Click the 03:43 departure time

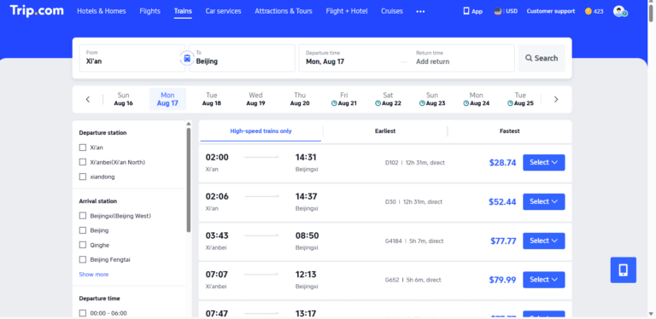coord(217,235)
